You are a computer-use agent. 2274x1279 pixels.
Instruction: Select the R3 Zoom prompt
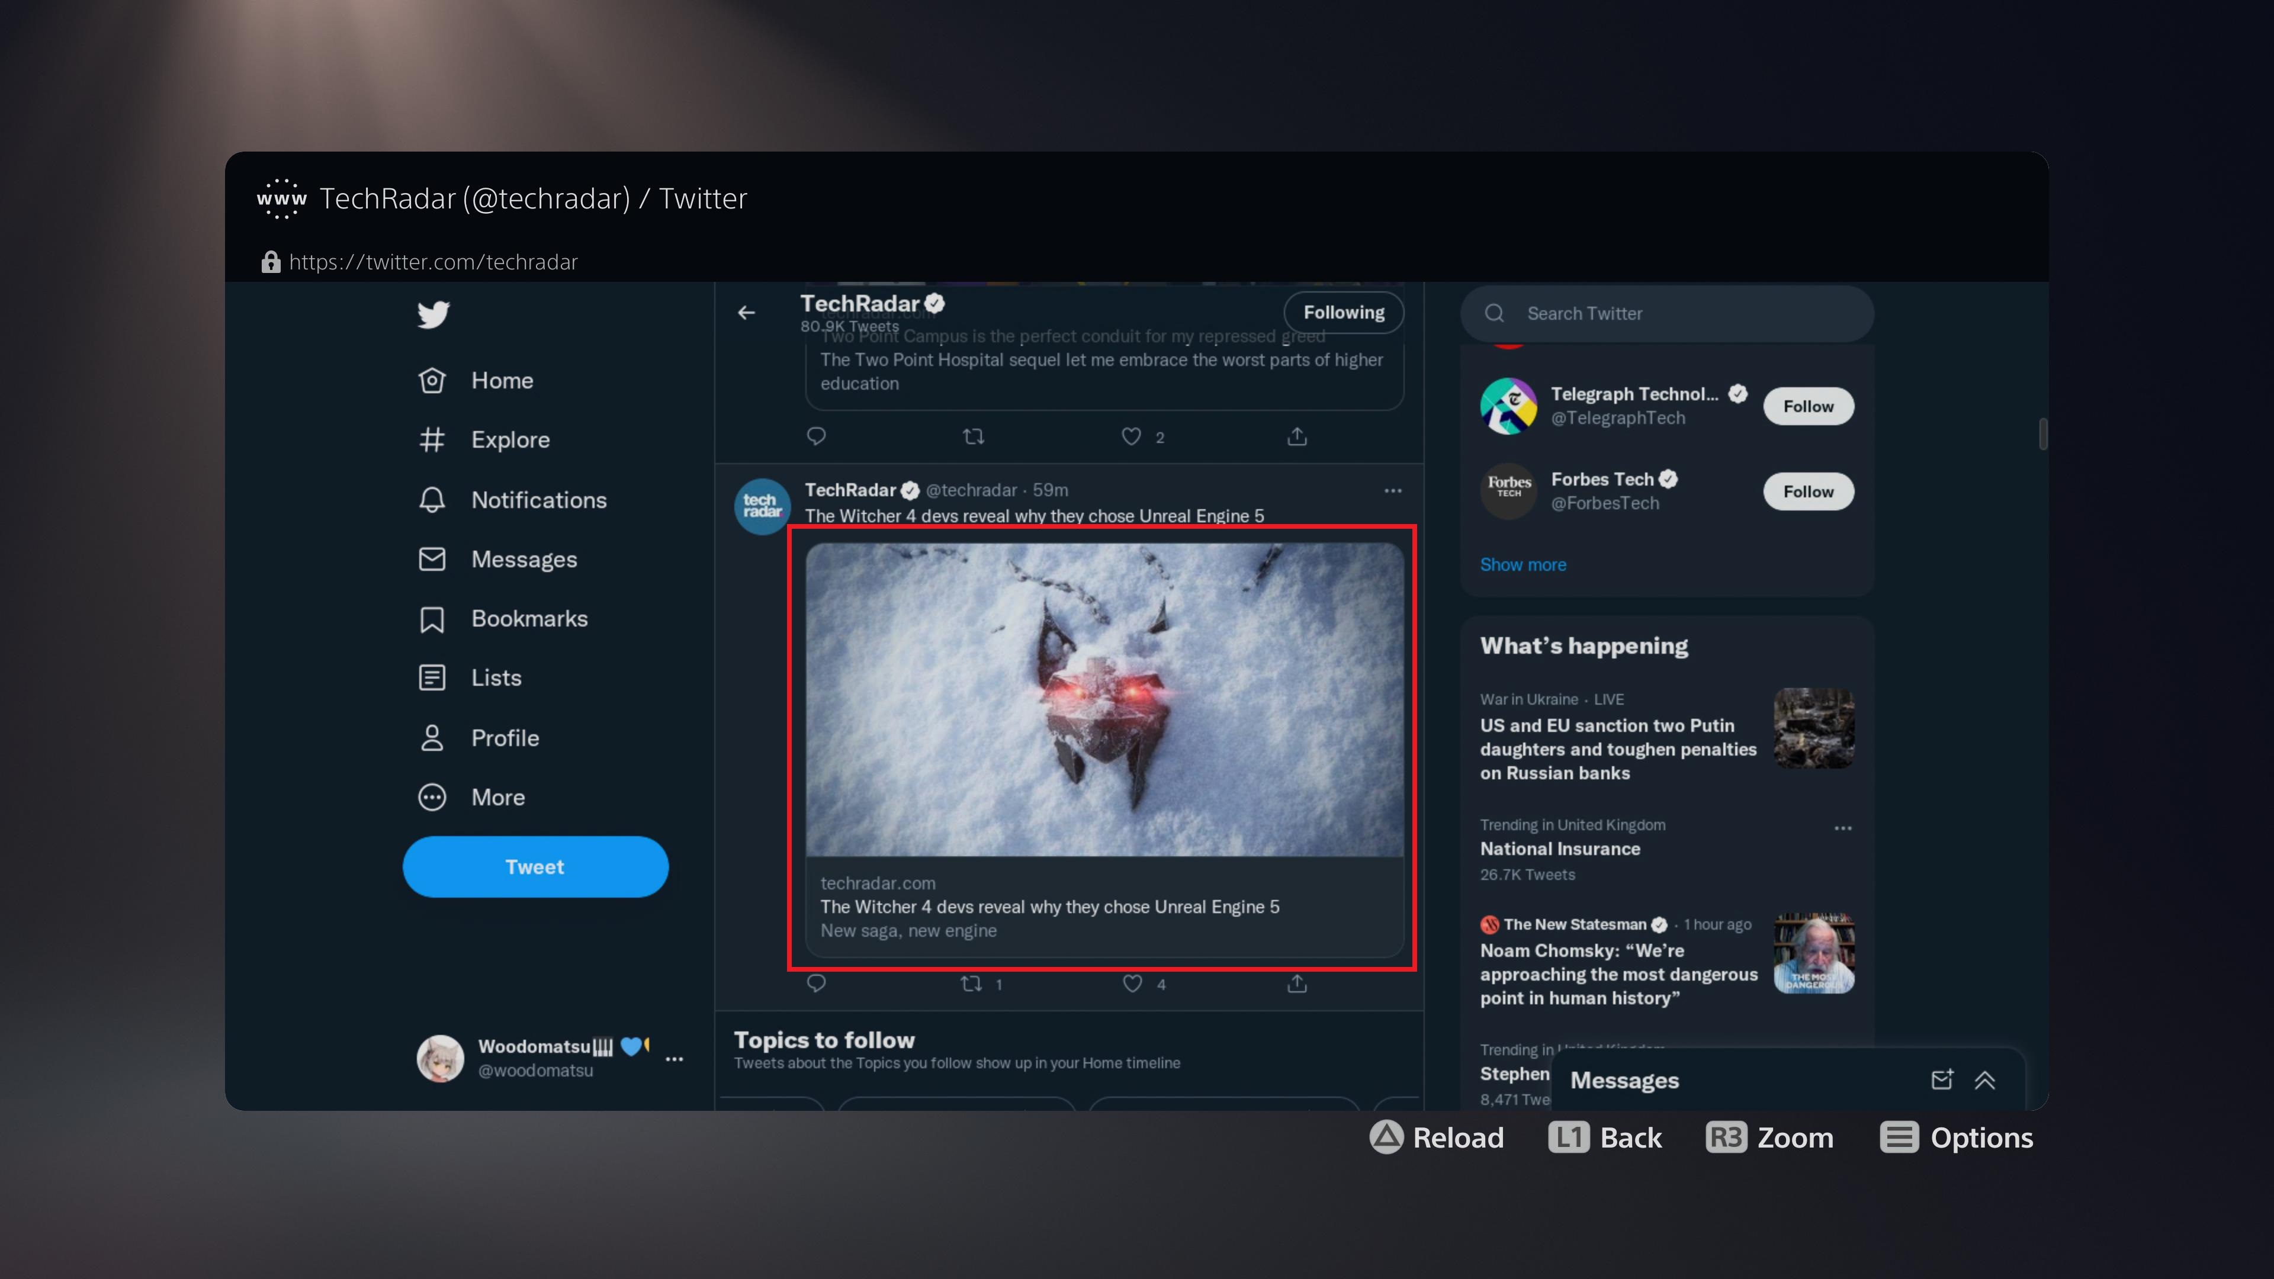click(1769, 1137)
